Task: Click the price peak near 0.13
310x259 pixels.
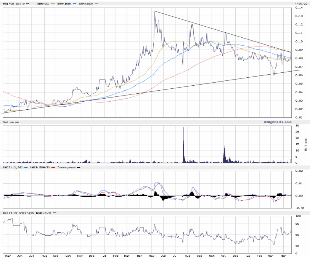Action: point(154,12)
